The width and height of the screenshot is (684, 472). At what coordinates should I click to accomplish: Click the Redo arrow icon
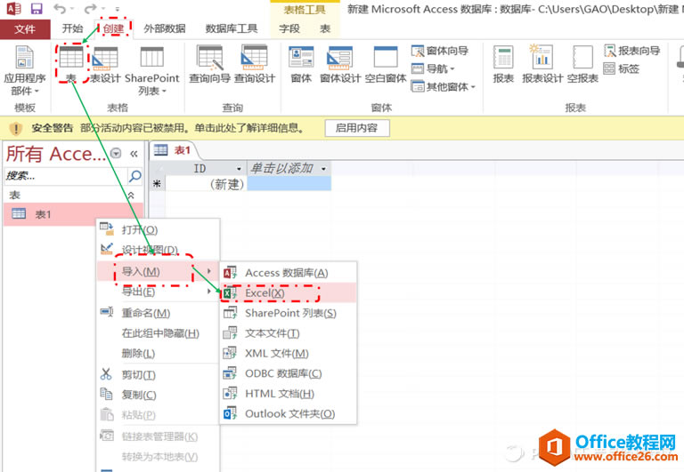coord(90,8)
